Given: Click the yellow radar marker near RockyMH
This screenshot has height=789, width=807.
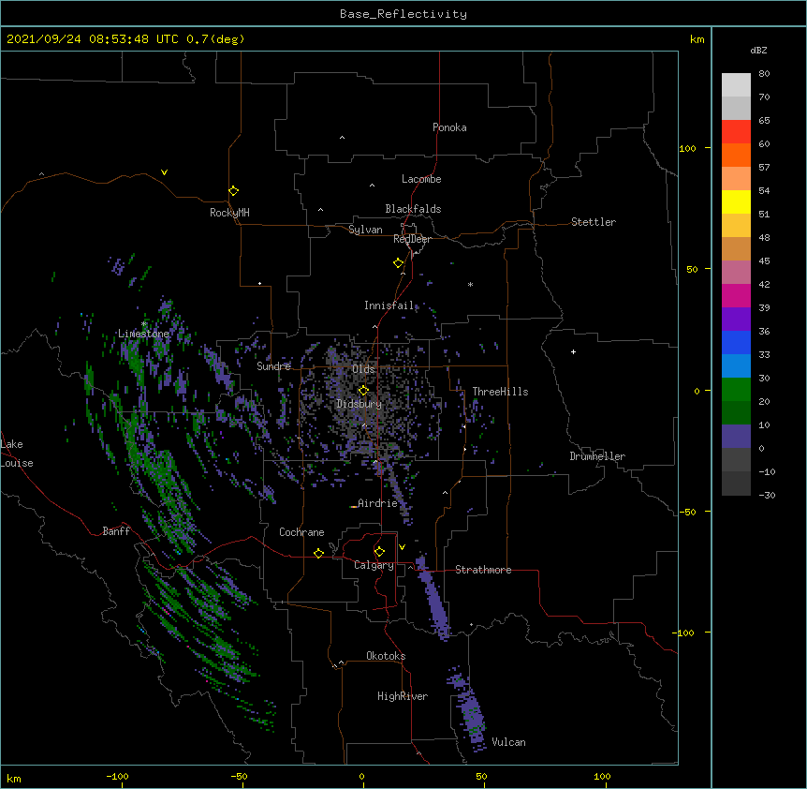Looking at the screenshot, I should pos(233,191).
